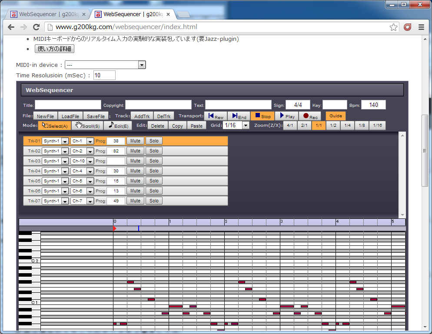This screenshot has width=432, height=334.
Task: Open Trk-02 channel Ch-2 dropdown
Action: click(82, 151)
